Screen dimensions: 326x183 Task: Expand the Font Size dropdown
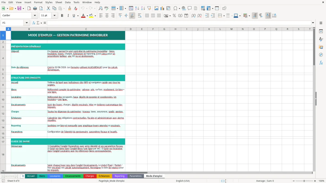[x=55, y=16]
